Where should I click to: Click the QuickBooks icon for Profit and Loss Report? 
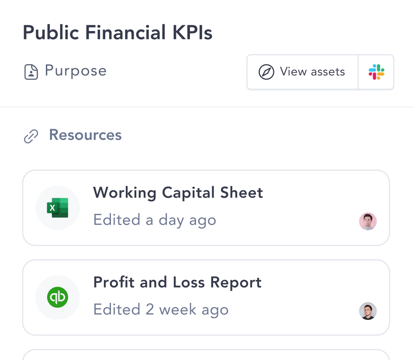click(x=58, y=297)
